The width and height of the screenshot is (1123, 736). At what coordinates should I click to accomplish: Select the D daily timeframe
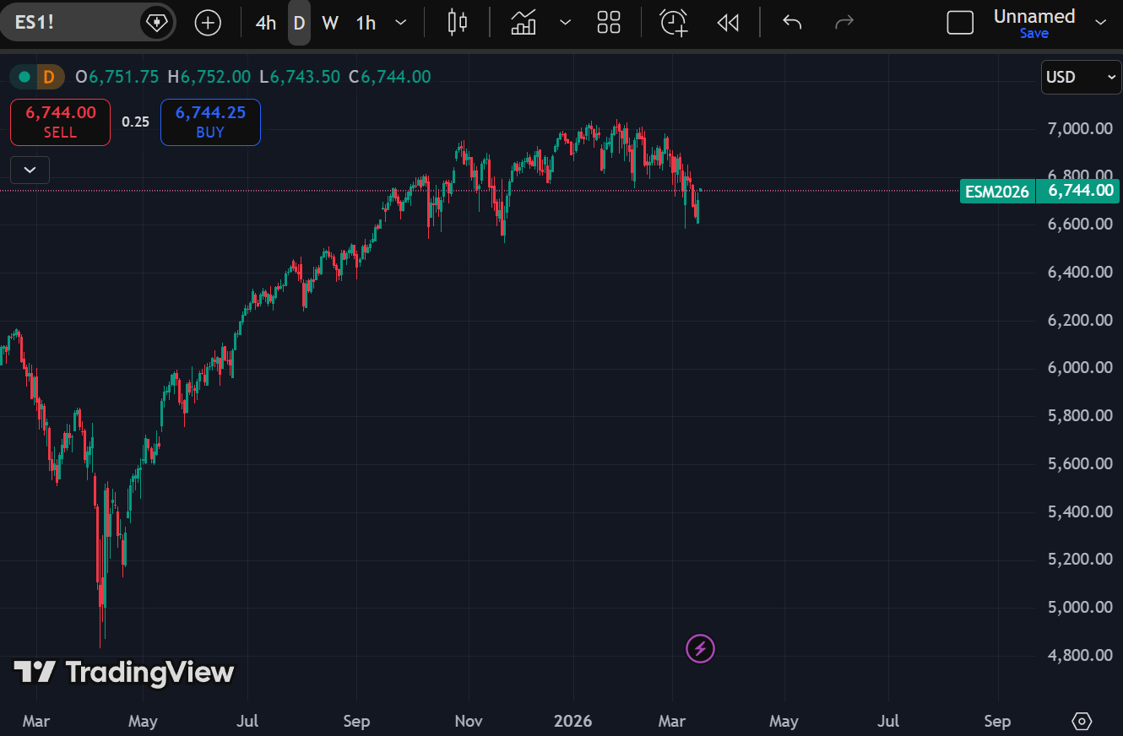tap(299, 23)
